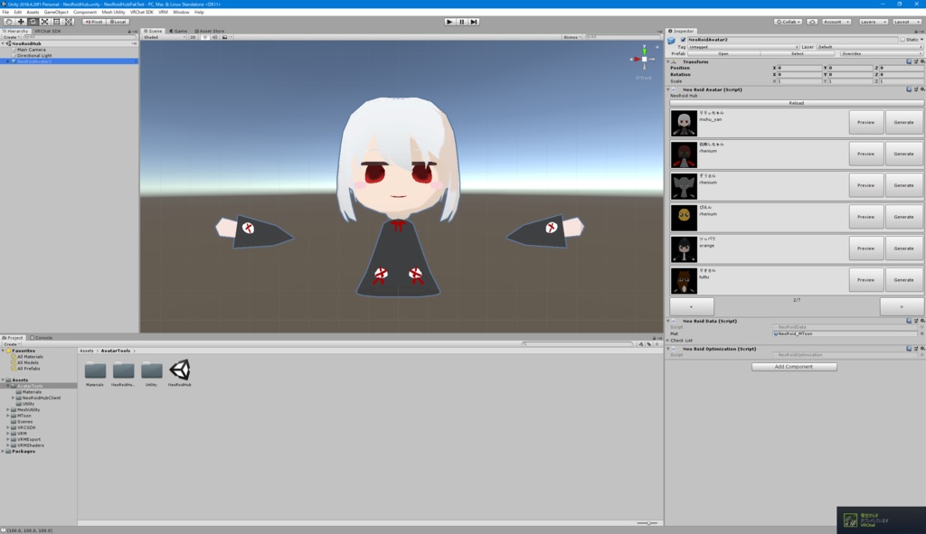Click Generate for the rhenium avatar
926x534 pixels.
click(903, 154)
